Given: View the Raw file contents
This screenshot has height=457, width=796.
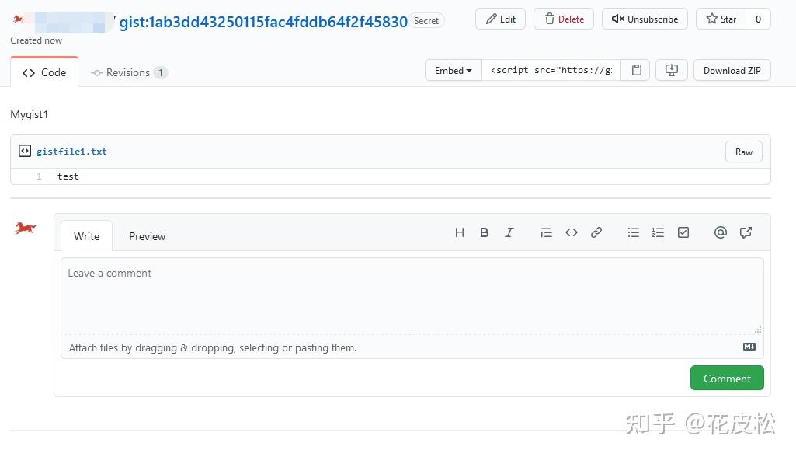Looking at the screenshot, I should [x=744, y=152].
